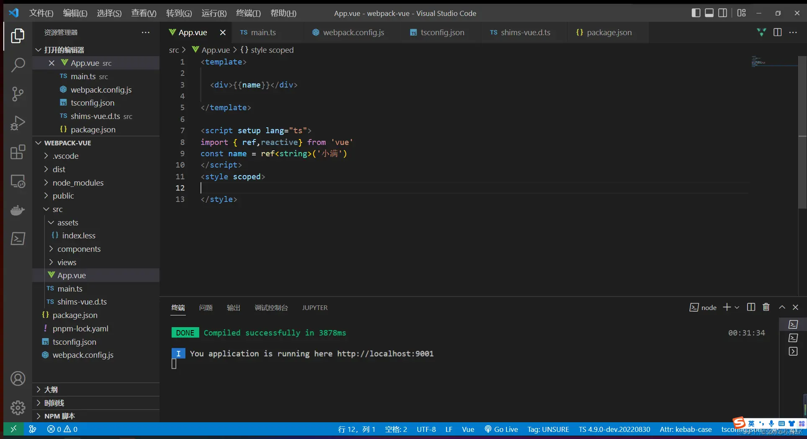
Task: Open the Explorer view in activity bar
Action: point(18,36)
